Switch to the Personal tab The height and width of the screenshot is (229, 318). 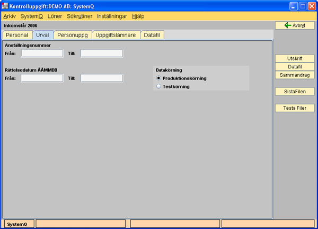pyautogui.click(x=17, y=35)
